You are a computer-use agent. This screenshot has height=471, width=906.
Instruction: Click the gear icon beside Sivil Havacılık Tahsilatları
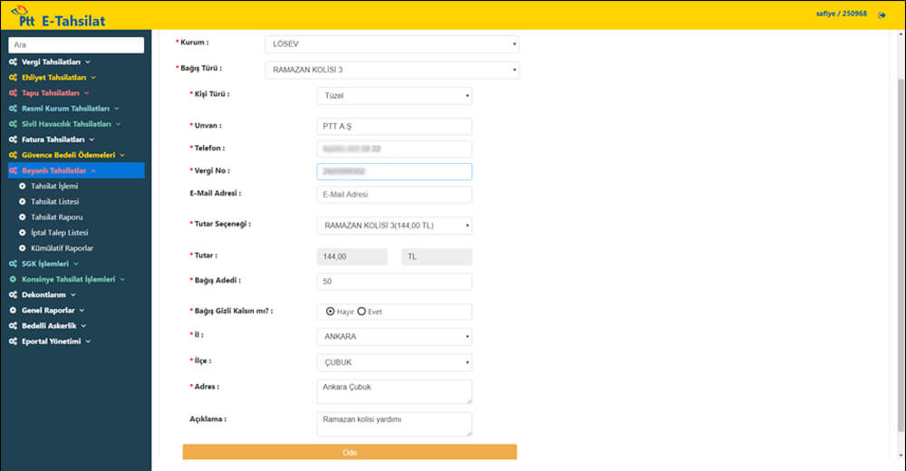click(x=13, y=124)
